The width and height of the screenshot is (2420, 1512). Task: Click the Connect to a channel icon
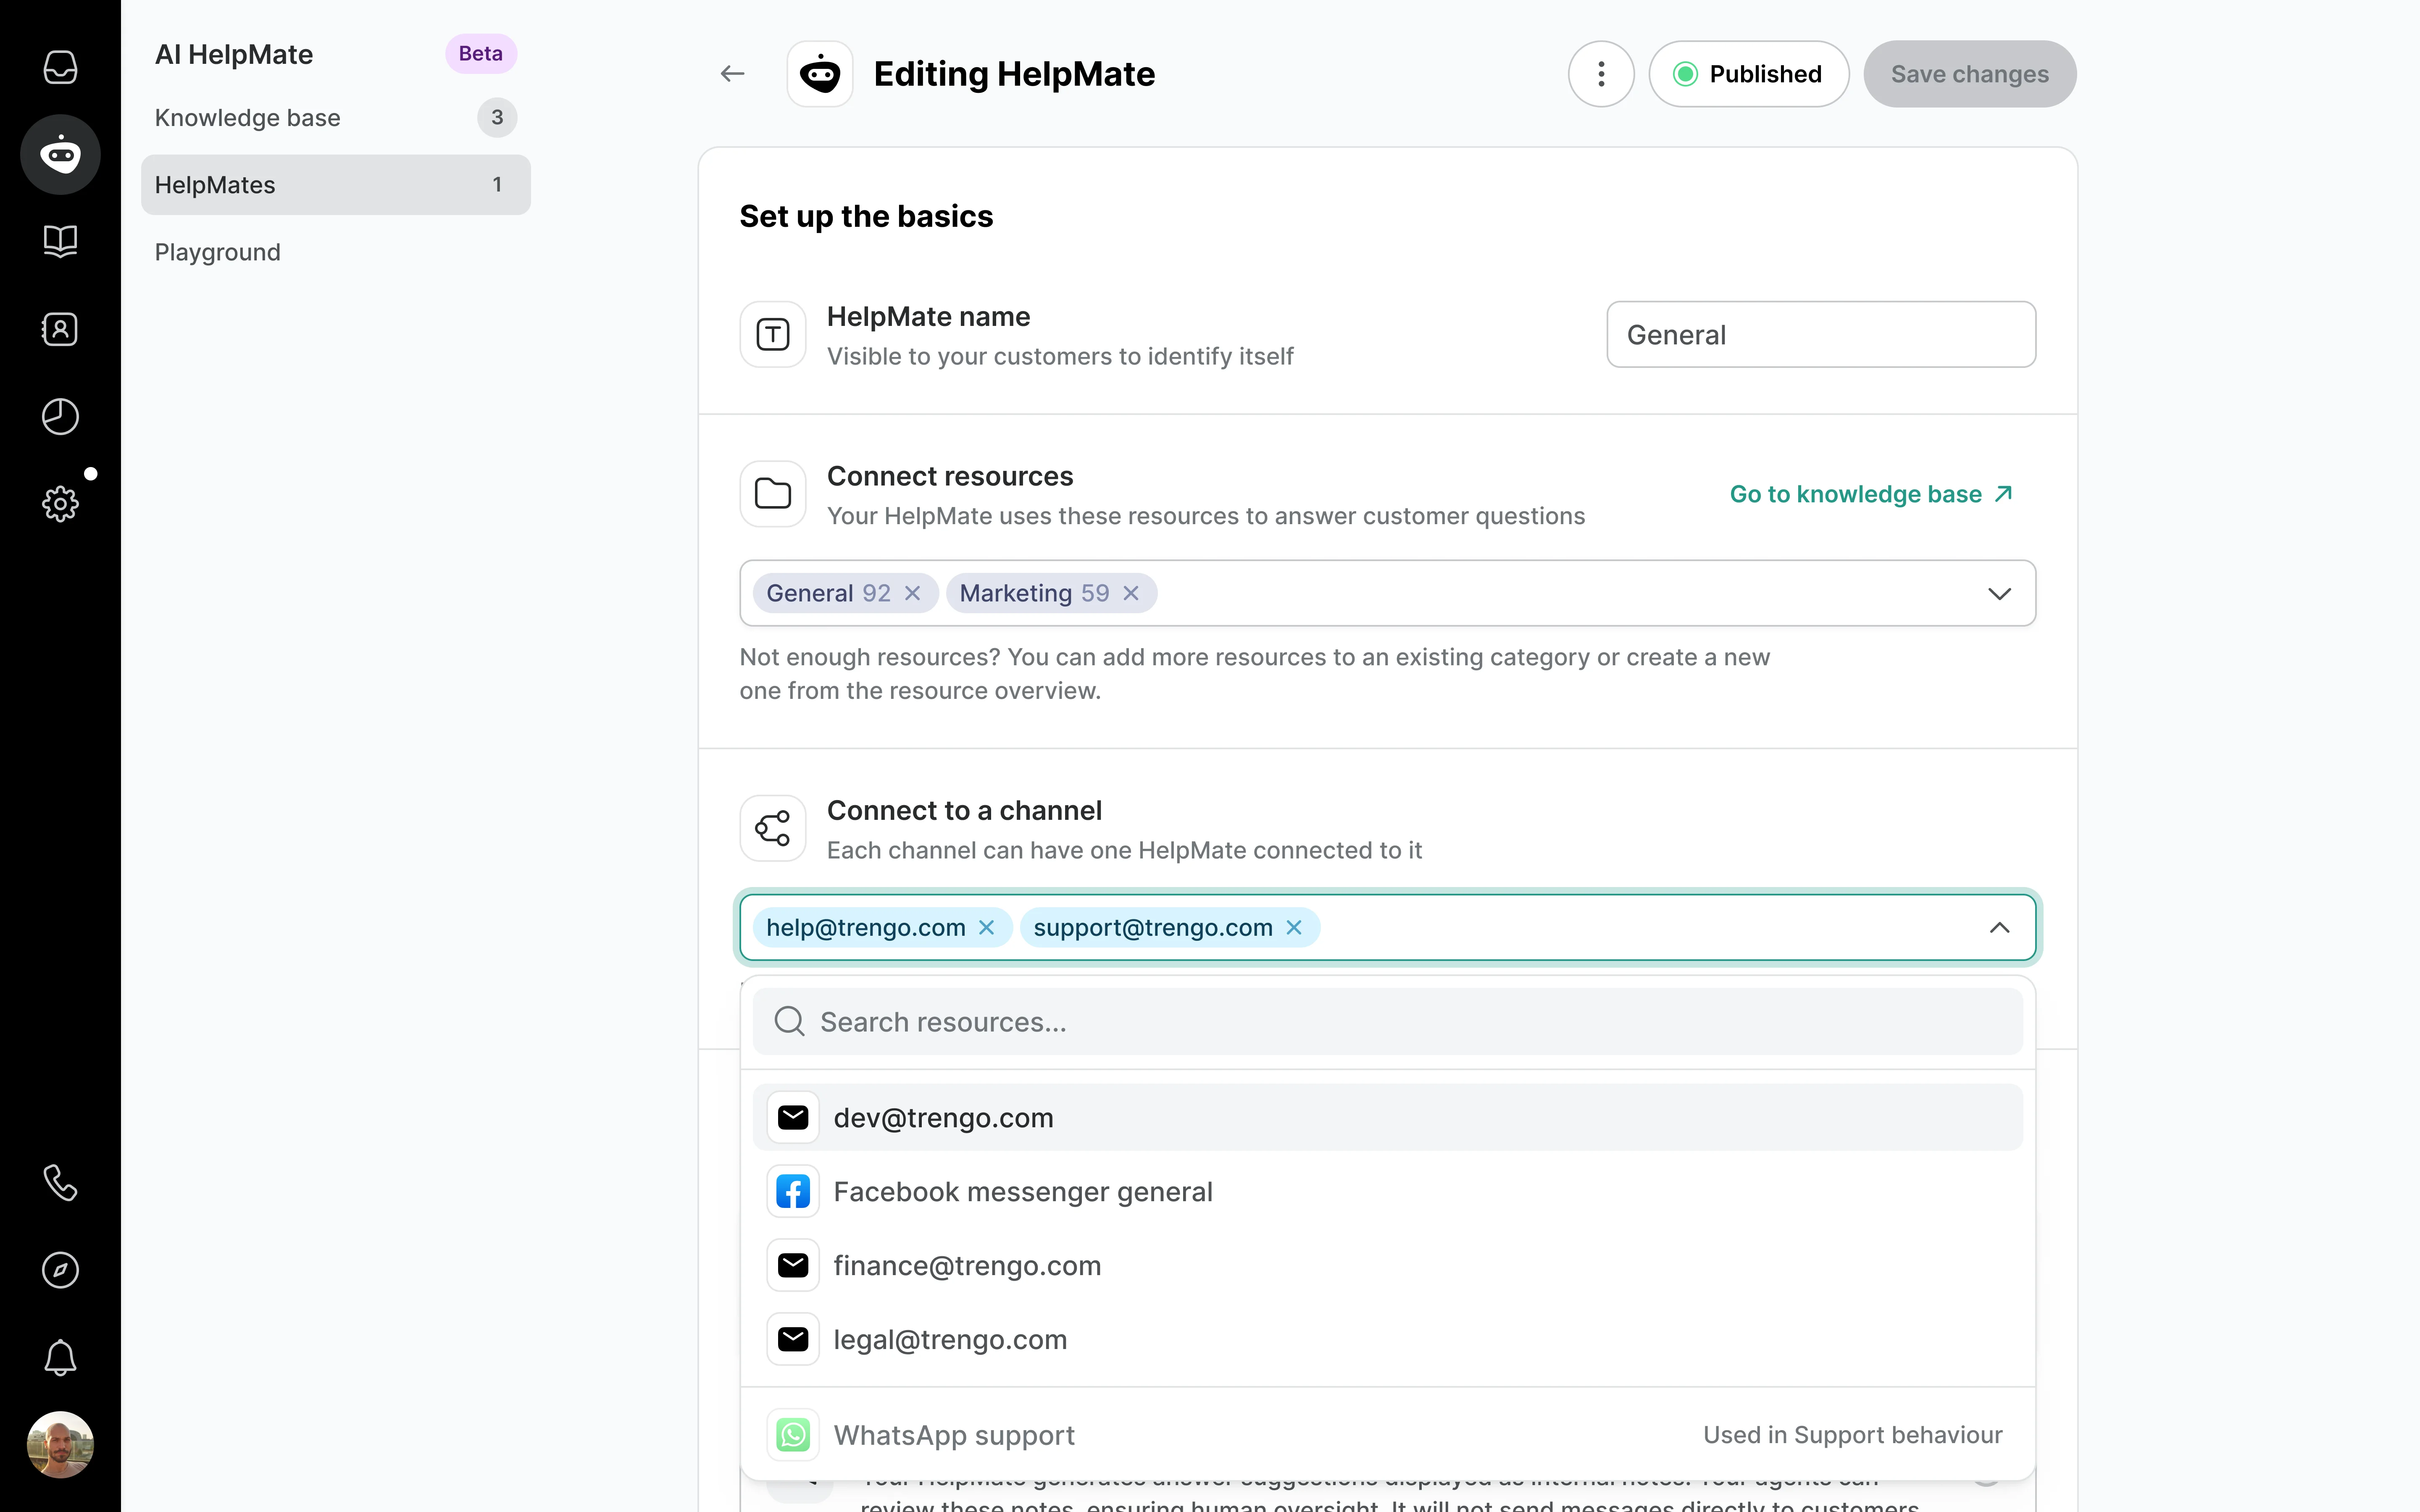pyautogui.click(x=773, y=828)
